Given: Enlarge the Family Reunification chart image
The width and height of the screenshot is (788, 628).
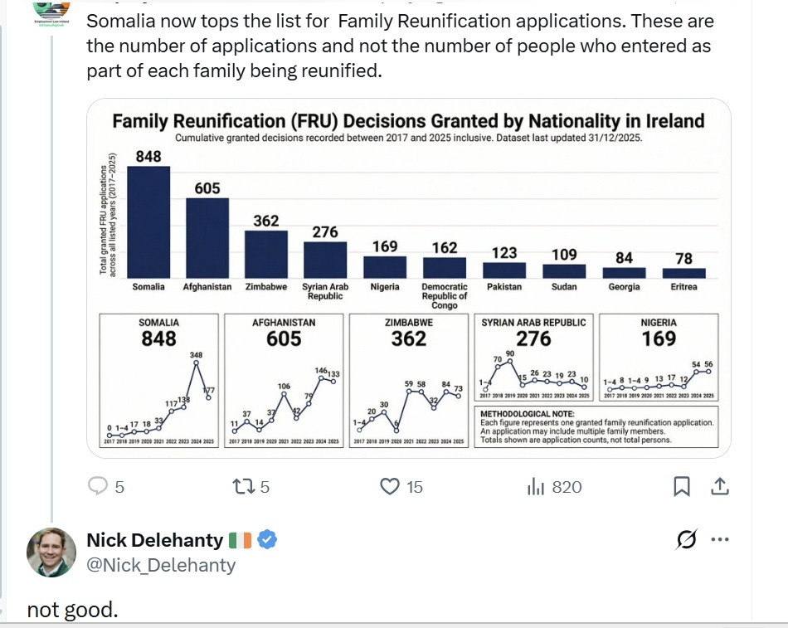Looking at the screenshot, I should click(409, 278).
